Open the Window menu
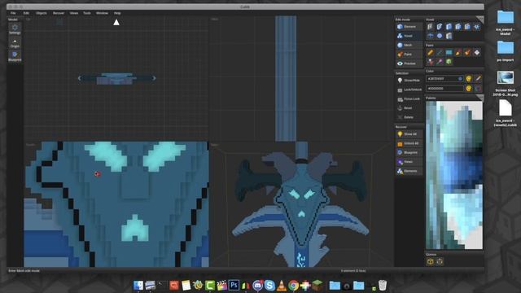 coord(102,13)
